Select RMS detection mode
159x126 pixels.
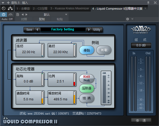click(87, 77)
